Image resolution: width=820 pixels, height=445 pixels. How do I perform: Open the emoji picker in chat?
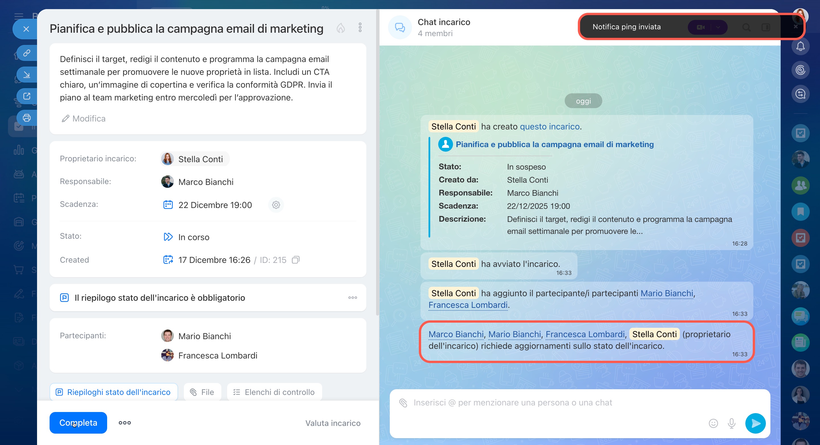point(713,423)
